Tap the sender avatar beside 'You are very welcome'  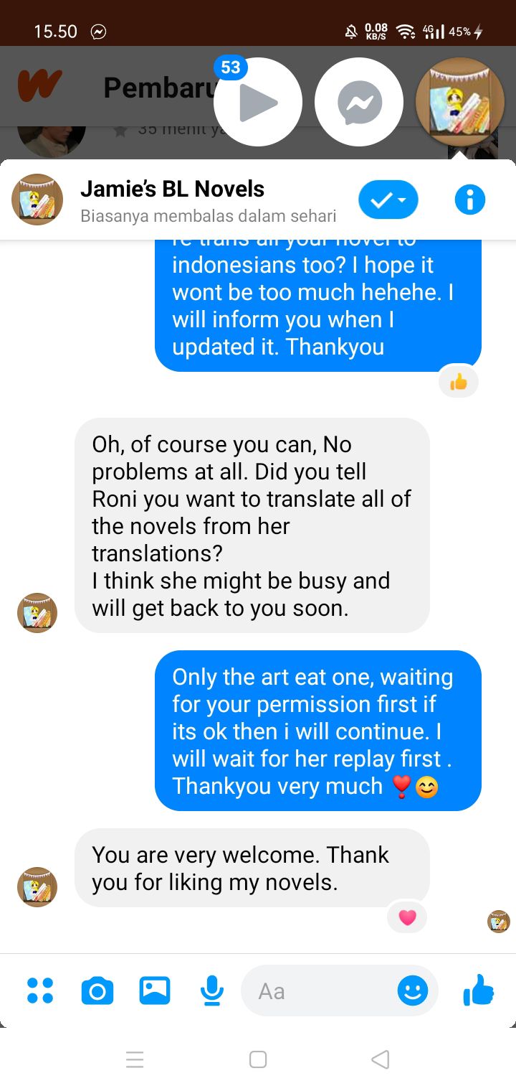37,887
